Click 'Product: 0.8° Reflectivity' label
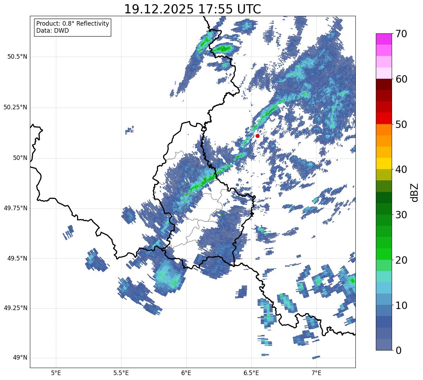 [x=73, y=24]
